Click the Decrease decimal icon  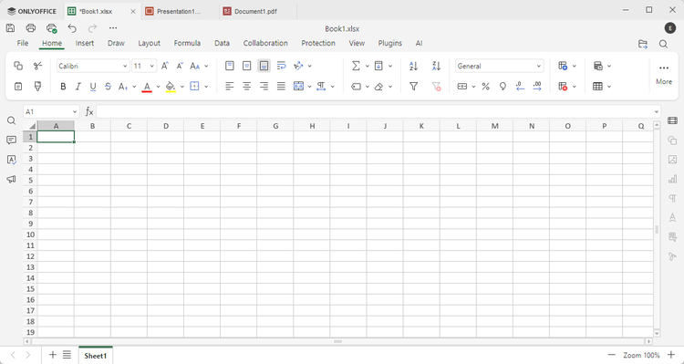pos(520,87)
